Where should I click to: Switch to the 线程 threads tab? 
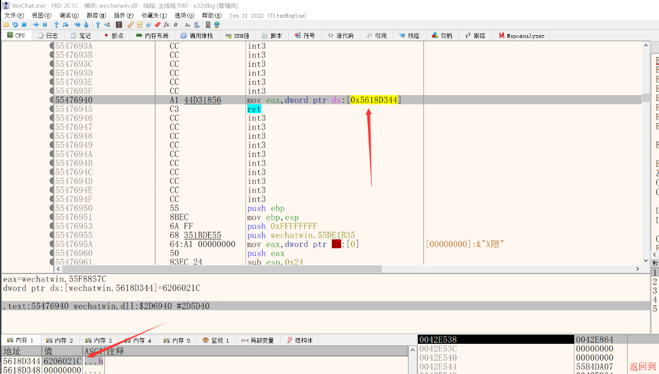tap(409, 36)
